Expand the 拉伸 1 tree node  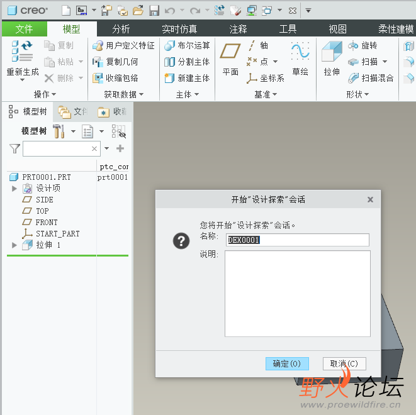click(x=14, y=245)
